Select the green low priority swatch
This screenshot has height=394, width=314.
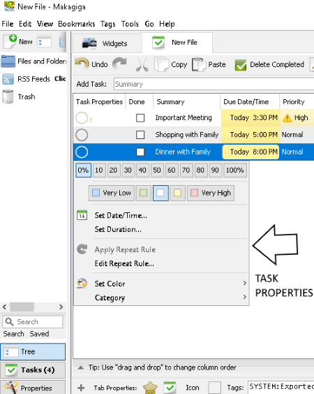(x=143, y=193)
